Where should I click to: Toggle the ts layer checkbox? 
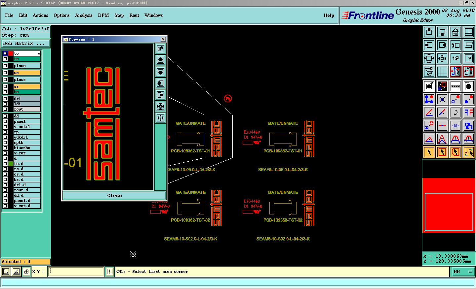[5, 59]
